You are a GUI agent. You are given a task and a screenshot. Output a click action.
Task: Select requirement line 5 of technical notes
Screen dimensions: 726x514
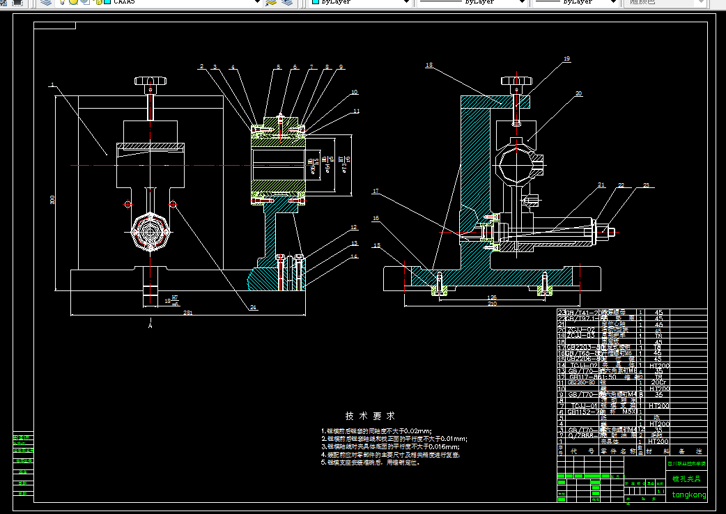click(371, 462)
